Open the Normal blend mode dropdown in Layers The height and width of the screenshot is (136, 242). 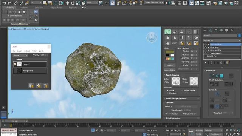pyautogui.click(x=20, y=55)
